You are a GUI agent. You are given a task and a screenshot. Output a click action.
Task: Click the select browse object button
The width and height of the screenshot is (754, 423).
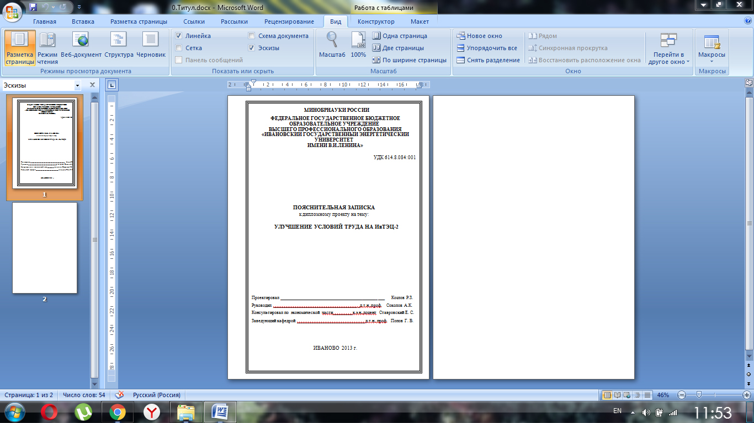coord(749,374)
